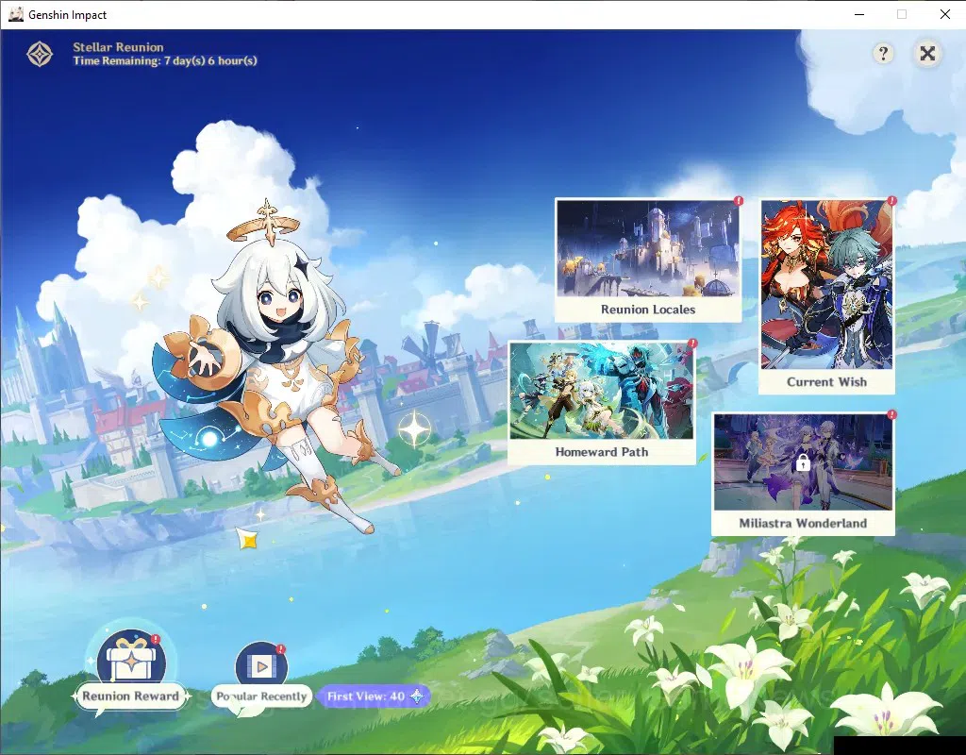Open the Homeward Path card image
Screen dimensions: 966x755
click(602, 392)
